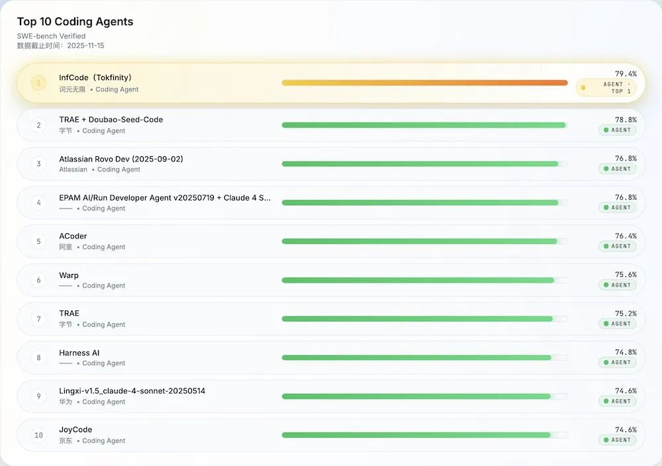Click the 75.6% score value
This screenshot has width=662, height=466.
point(626,275)
